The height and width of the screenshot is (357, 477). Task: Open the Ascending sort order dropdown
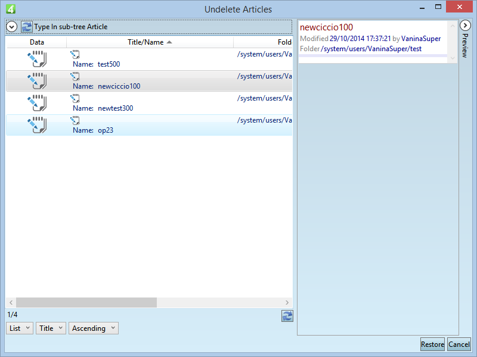[94, 328]
